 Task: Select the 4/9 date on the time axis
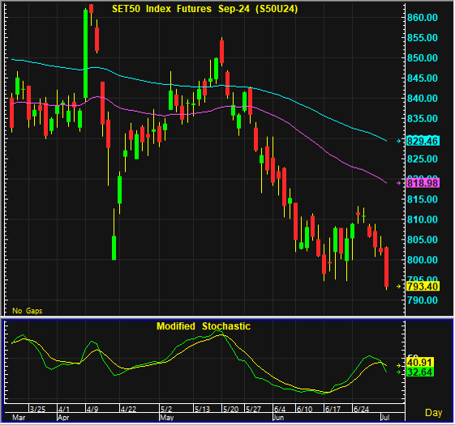[x=92, y=409]
